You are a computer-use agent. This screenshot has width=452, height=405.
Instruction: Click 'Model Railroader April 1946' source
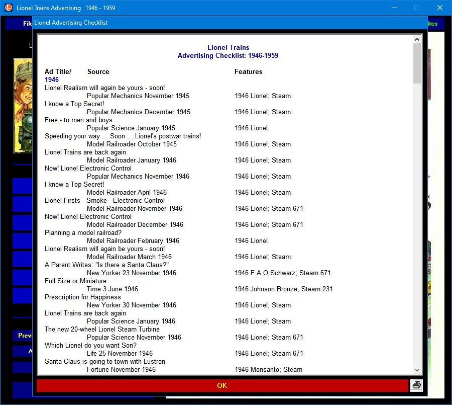point(127,193)
